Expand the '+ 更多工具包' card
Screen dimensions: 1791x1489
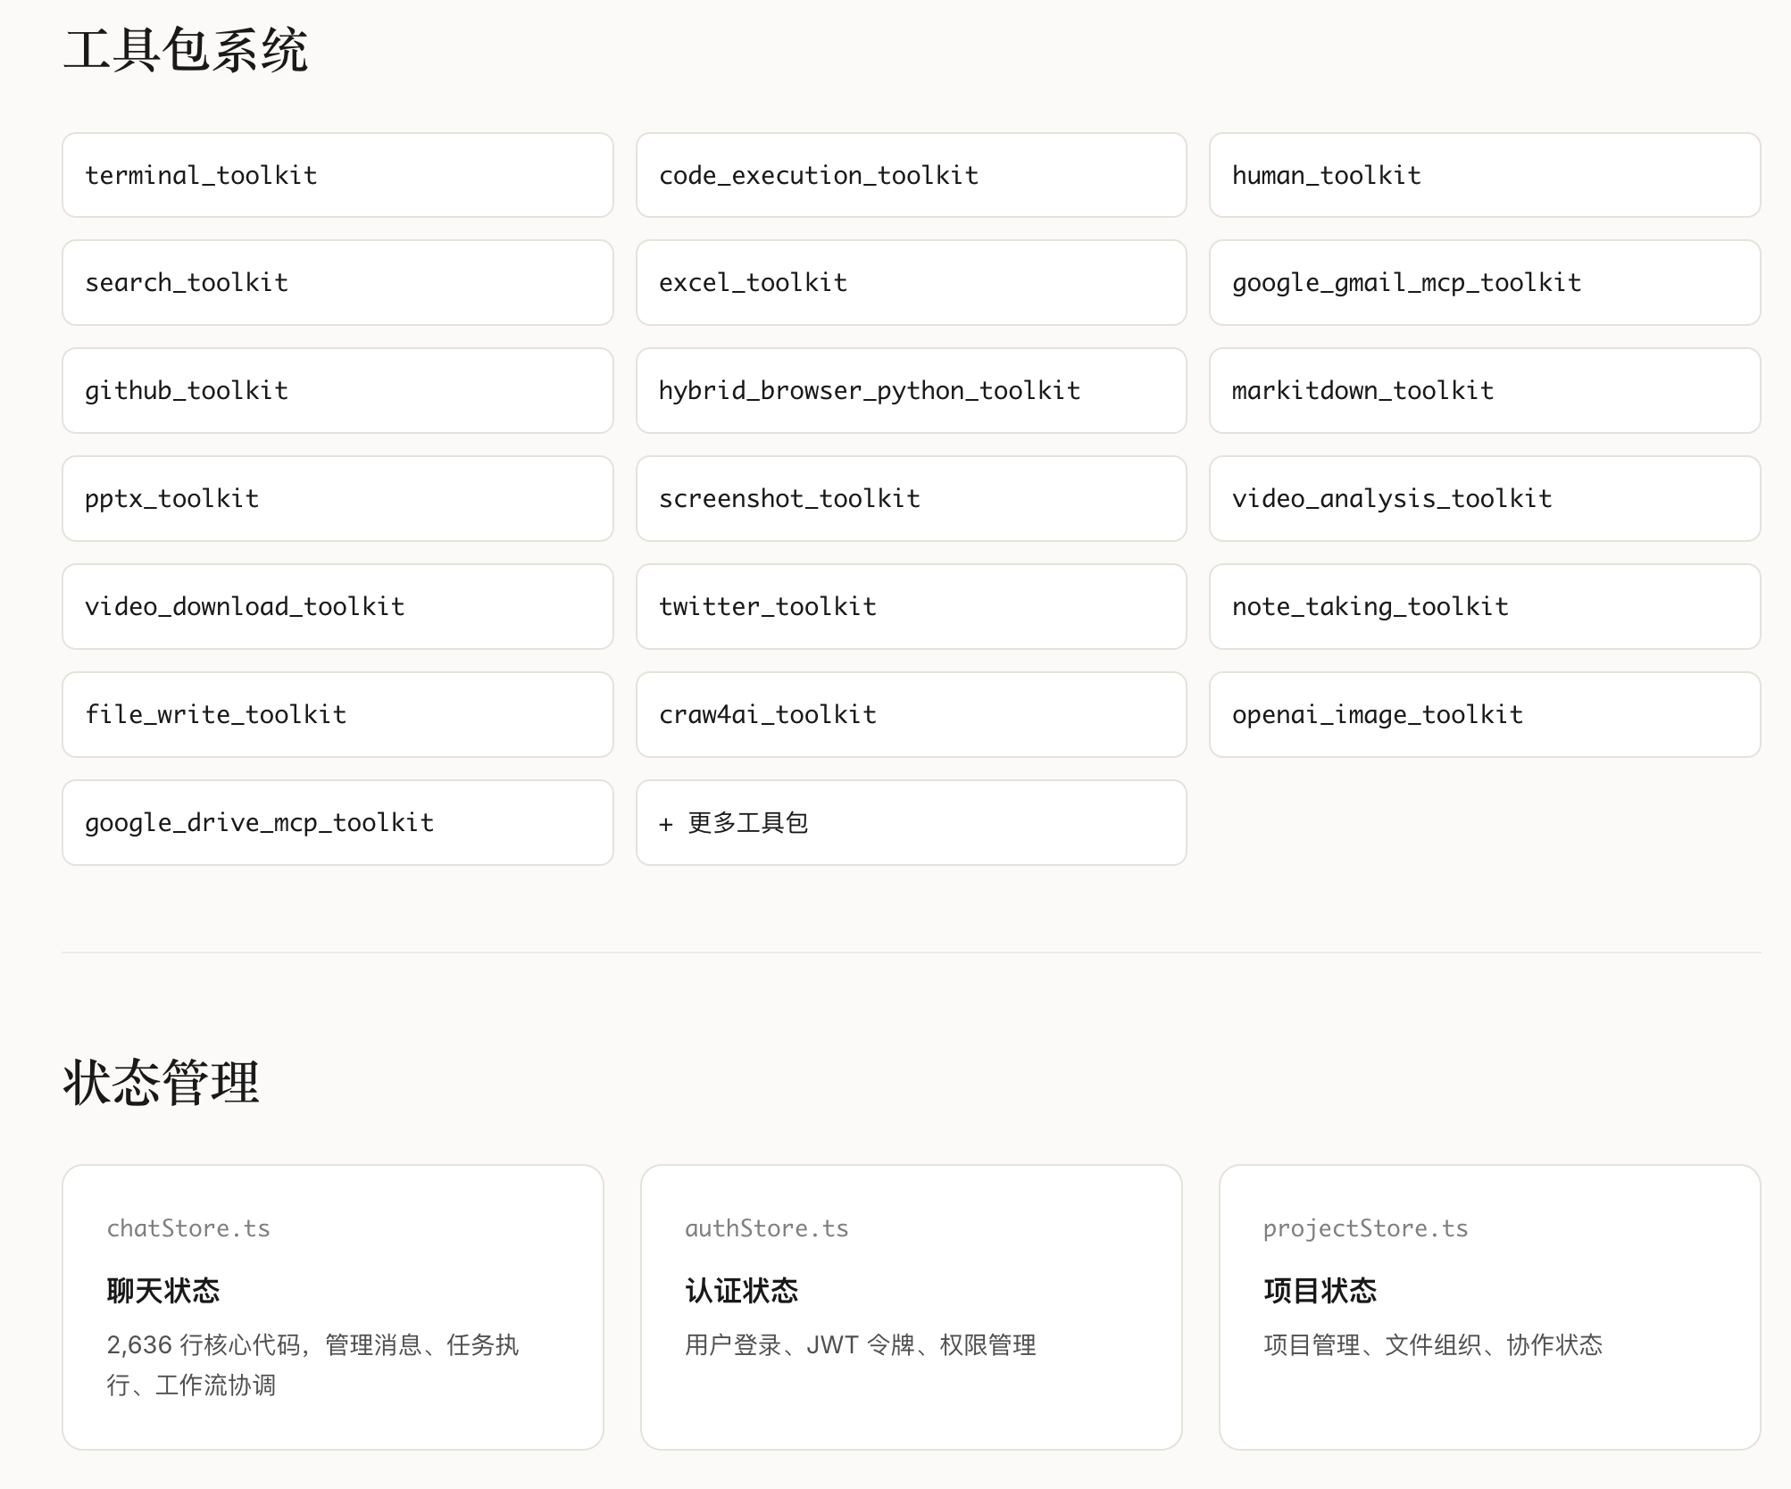911,822
